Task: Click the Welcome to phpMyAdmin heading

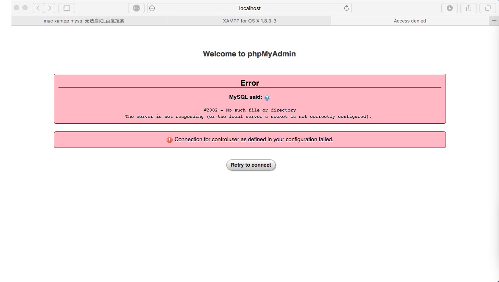Action: tap(249, 54)
